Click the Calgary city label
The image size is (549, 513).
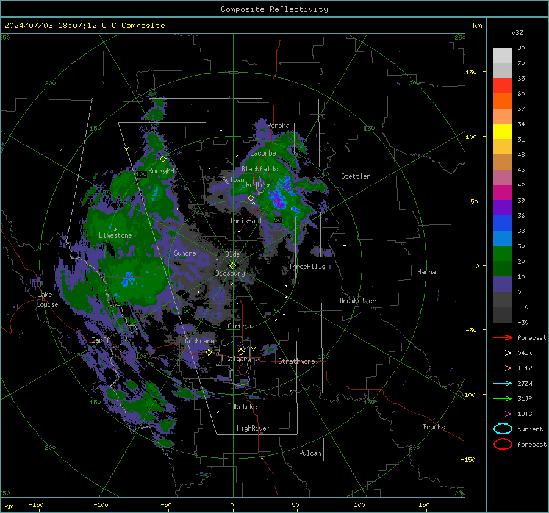click(x=238, y=359)
